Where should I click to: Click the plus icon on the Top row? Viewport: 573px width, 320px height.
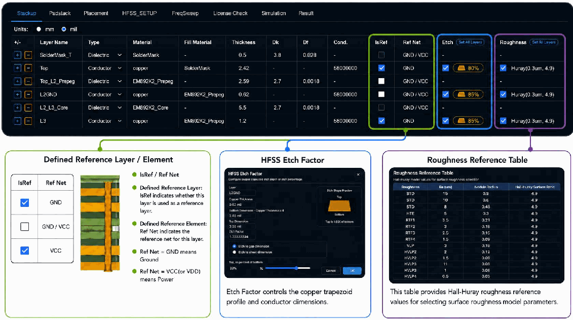17,68
